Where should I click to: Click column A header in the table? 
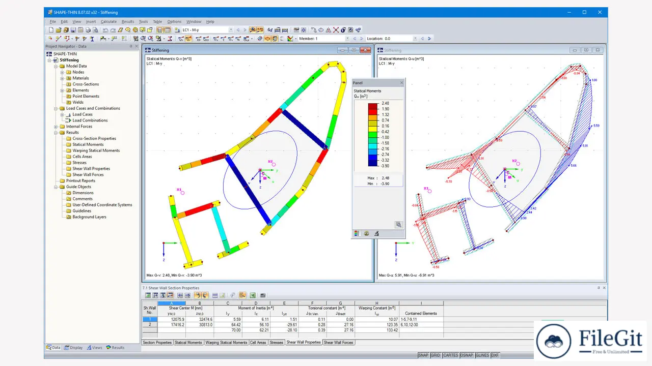pyautogui.click(x=172, y=303)
